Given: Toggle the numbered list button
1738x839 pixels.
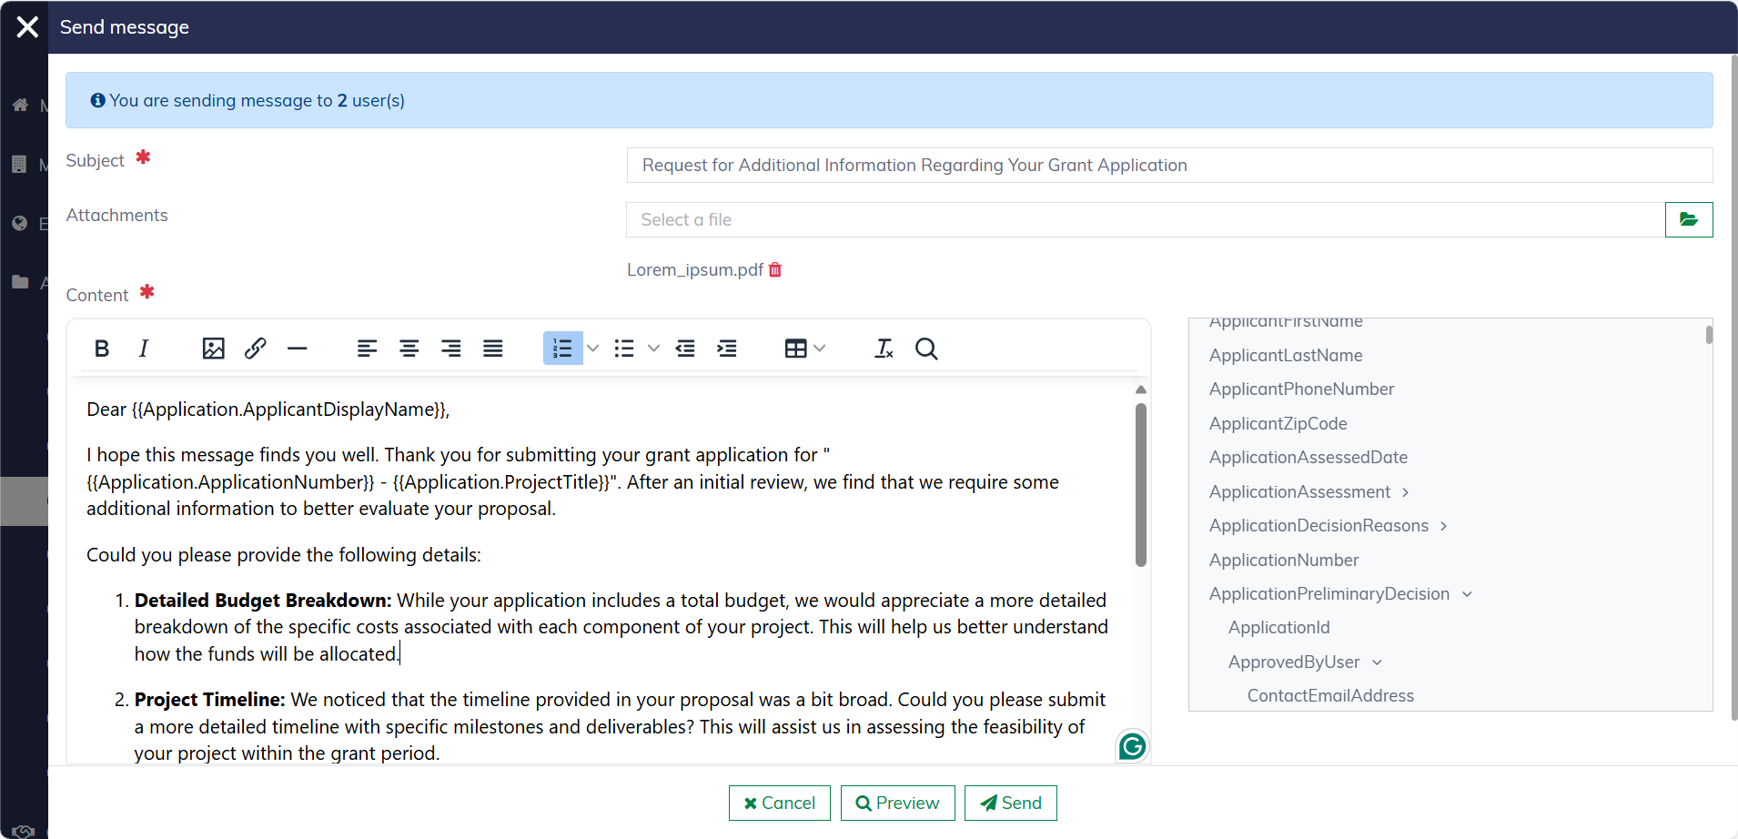Looking at the screenshot, I should [562, 349].
